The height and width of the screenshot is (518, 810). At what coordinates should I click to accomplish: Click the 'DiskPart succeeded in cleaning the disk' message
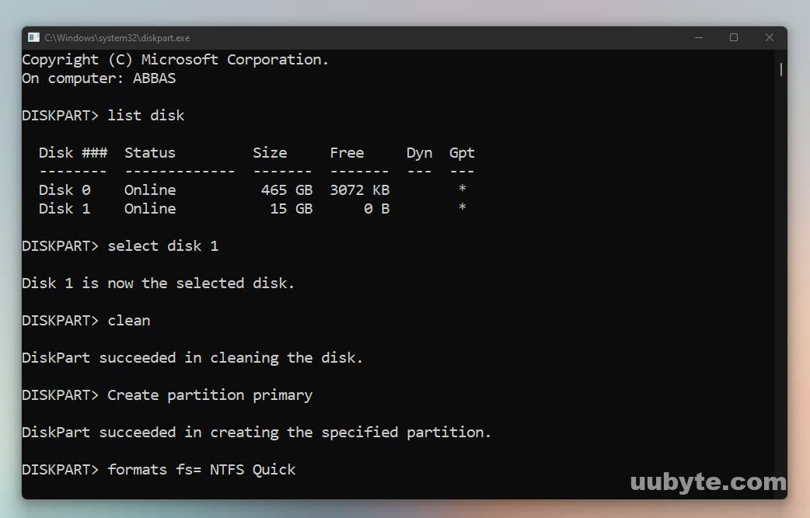click(x=190, y=357)
